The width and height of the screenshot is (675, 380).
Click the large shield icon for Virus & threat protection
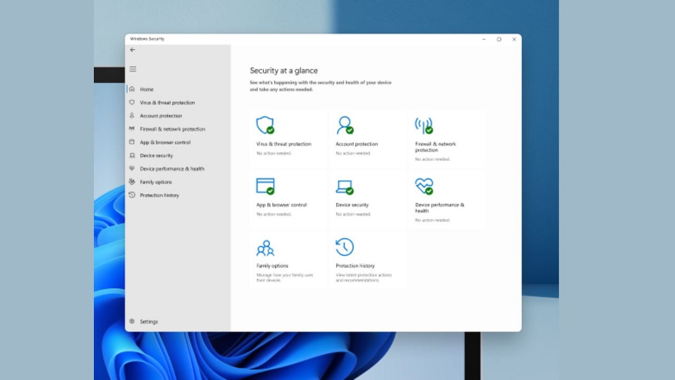tap(265, 125)
